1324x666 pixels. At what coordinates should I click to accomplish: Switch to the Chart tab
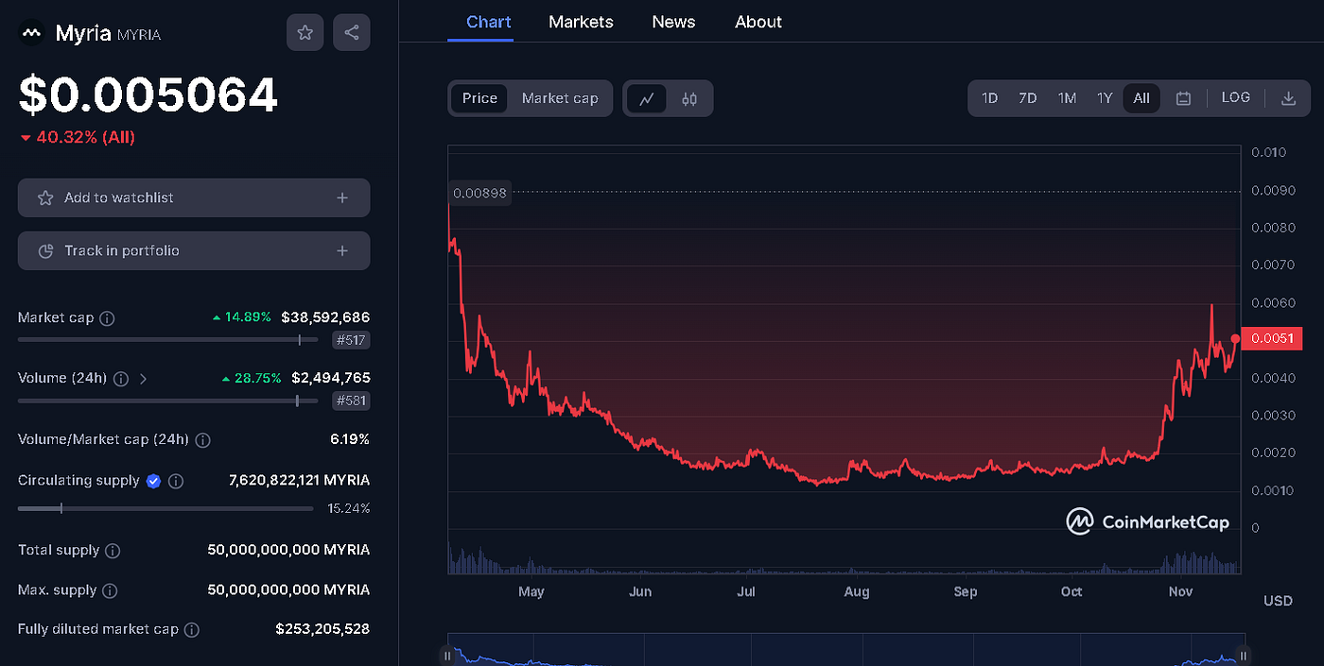click(489, 22)
